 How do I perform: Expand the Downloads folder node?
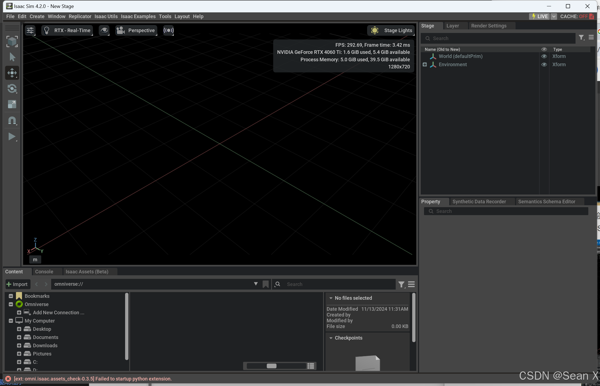(19, 346)
